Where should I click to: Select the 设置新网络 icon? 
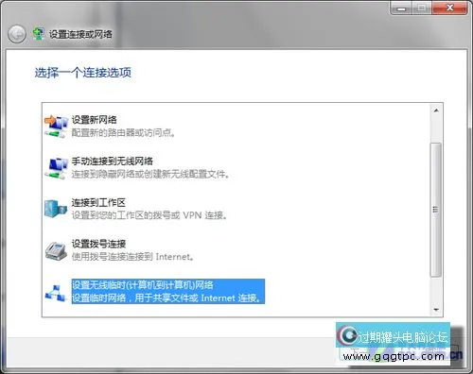pos(56,127)
